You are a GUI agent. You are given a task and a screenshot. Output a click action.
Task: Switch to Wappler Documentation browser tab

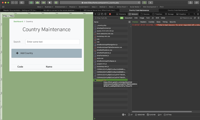coord(20,10)
